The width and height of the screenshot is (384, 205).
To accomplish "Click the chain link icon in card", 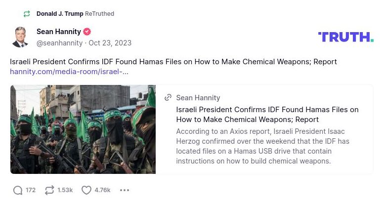I will tap(168, 98).
